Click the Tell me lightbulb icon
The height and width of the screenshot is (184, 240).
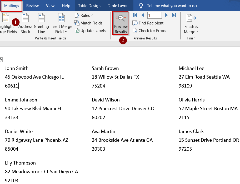point(141,6)
